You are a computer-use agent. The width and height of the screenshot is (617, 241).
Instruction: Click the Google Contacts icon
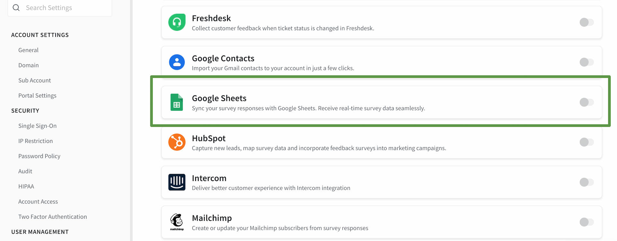tap(177, 62)
